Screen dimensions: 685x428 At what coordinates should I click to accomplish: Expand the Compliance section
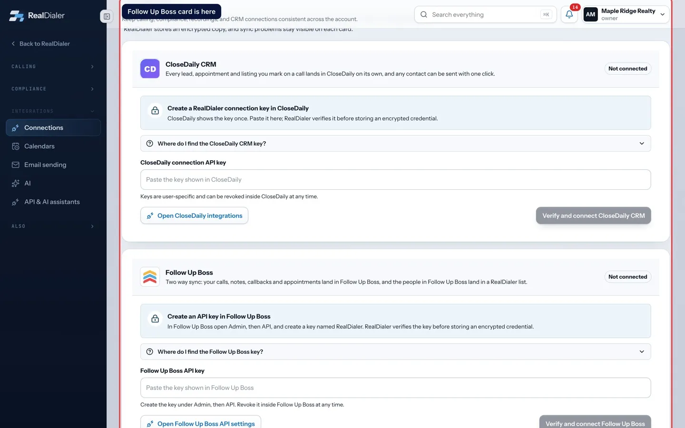(53, 89)
